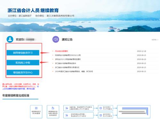Click the year chart box at flow end
Viewport: 160px width, 119px height.
134,112
